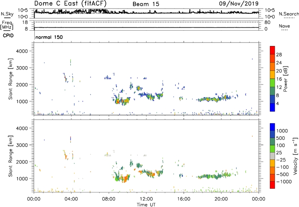Click the 'normal 150' CPID text
The image size is (299, 207).
tap(49, 37)
